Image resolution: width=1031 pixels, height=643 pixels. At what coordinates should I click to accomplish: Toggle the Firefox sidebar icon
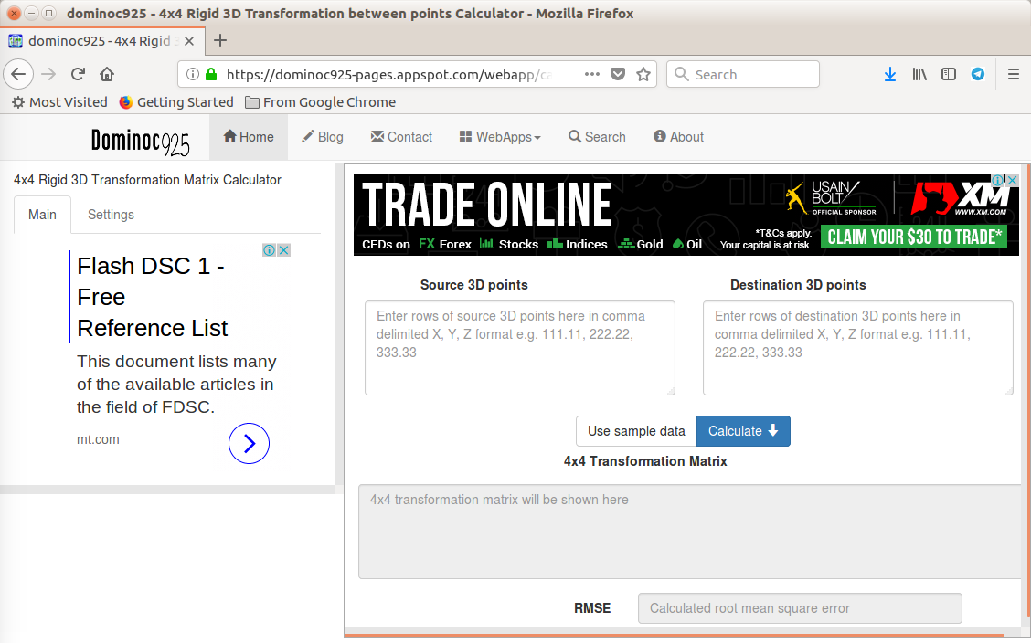click(x=949, y=74)
